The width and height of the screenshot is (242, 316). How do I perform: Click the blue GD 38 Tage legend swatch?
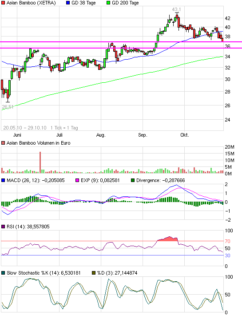[x=68, y=3]
